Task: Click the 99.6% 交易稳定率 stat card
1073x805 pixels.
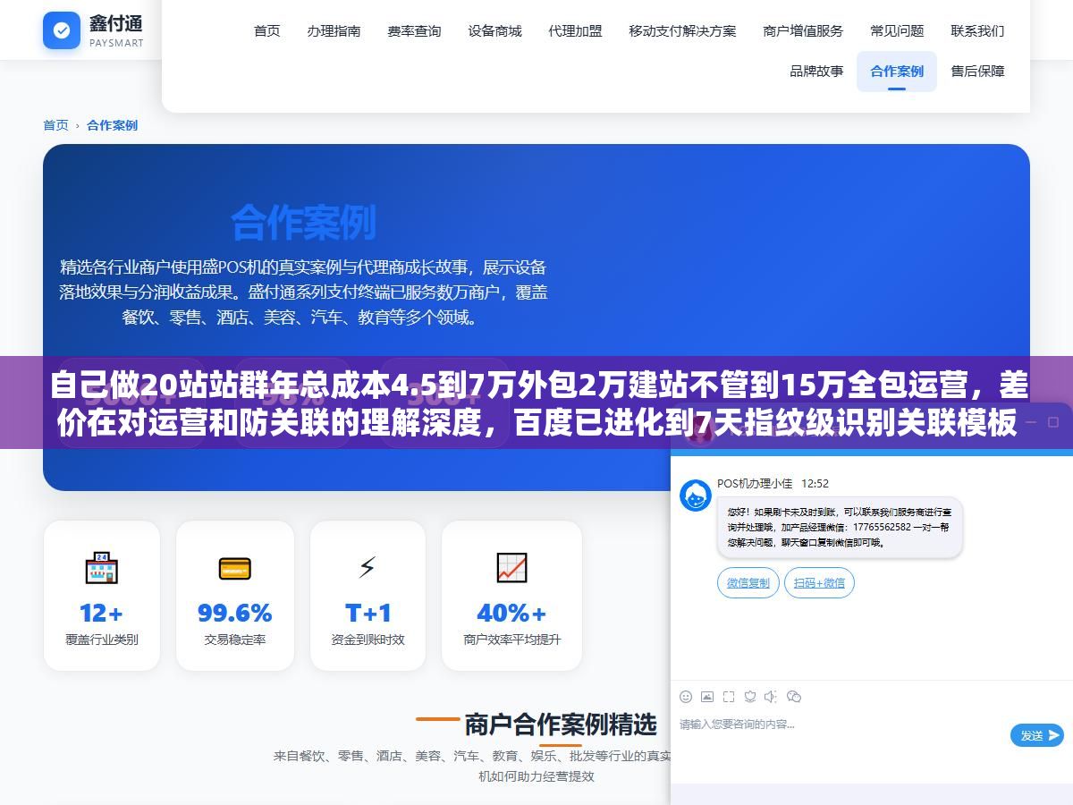Action: pyautogui.click(x=235, y=596)
